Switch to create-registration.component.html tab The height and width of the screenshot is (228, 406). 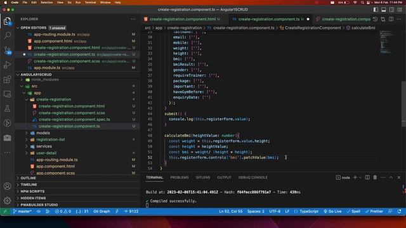(x=183, y=19)
